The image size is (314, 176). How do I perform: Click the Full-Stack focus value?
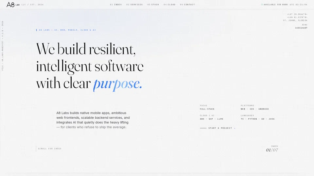pyautogui.click(x=207, y=109)
